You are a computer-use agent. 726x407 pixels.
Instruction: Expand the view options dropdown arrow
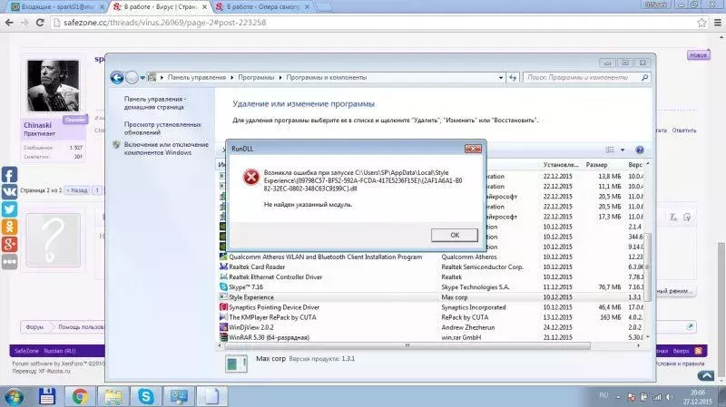pos(623,150)
